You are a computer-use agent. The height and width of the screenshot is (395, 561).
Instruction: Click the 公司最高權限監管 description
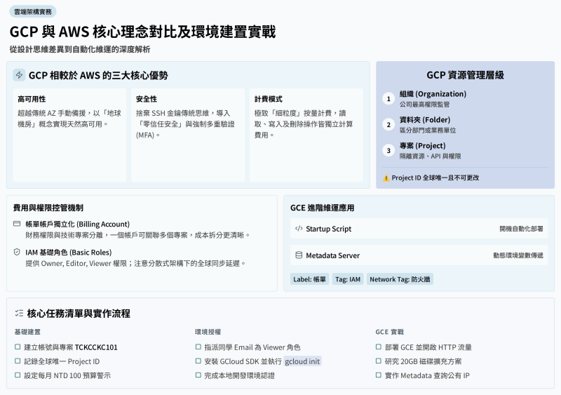425,105
